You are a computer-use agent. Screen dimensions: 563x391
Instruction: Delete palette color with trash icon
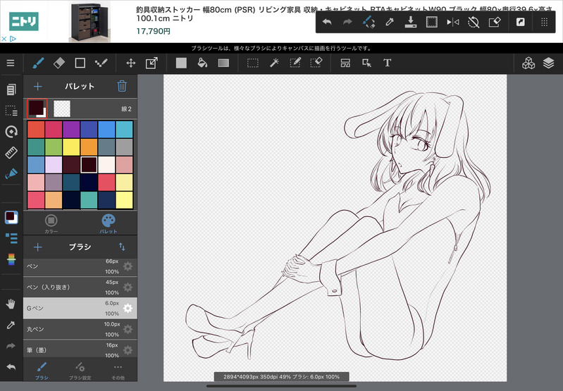coord(122,86)
